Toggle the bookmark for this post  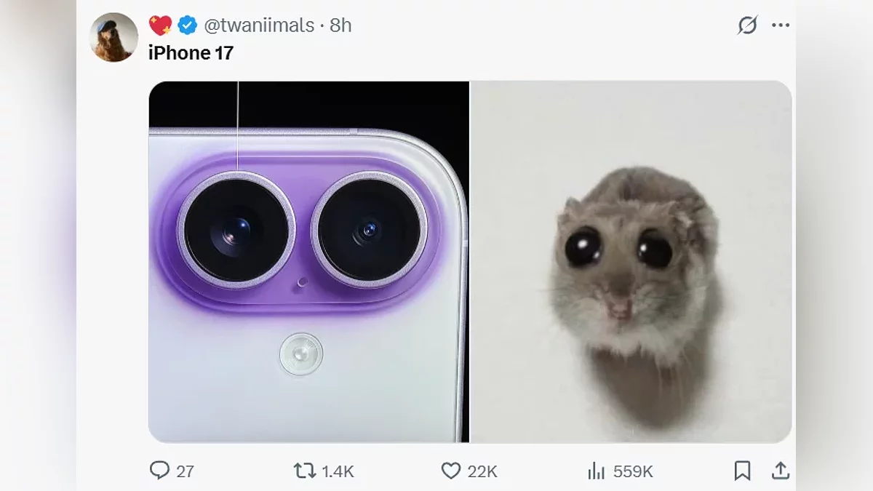pyautogui.click(x=742, y=471)
